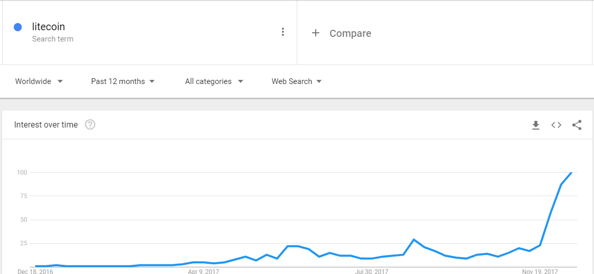Download the interest over time CSV
This screenshot has height=274, width=594.
coord(536,125)
